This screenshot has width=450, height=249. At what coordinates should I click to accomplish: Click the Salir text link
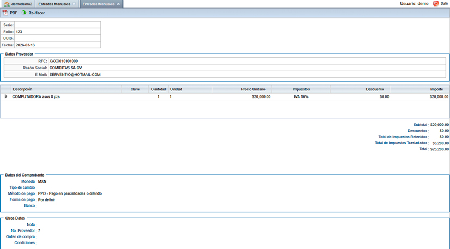coord(444,4)
